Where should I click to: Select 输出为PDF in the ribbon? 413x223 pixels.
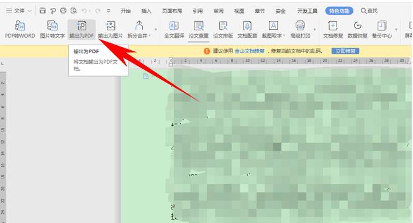[81, 29]
